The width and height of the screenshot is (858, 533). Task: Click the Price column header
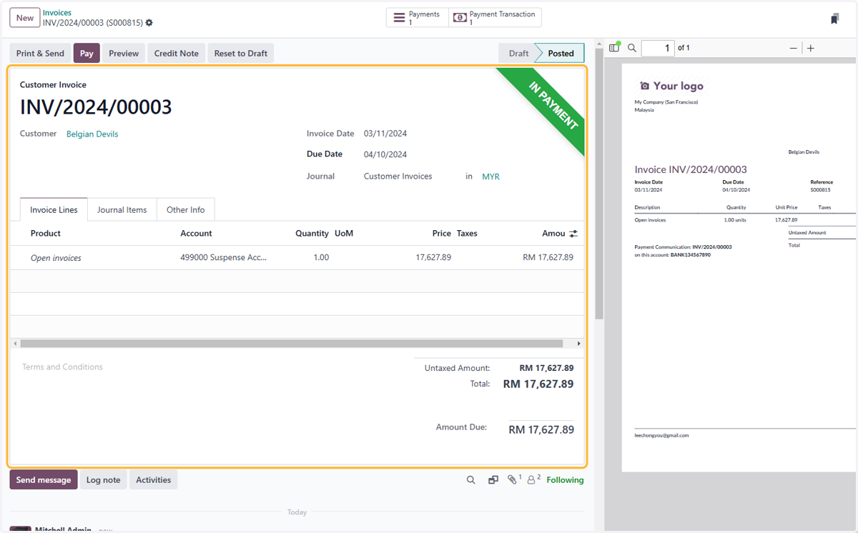tap(442, 234)
